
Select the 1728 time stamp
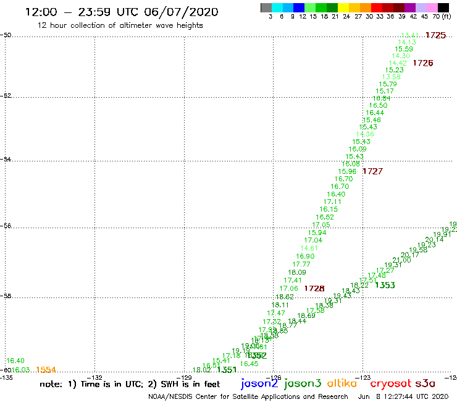(x=314, y=288)
